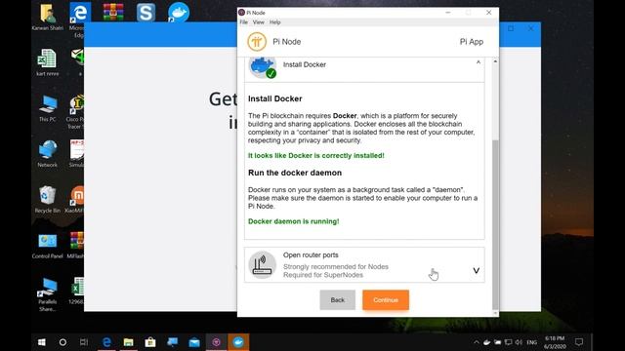
Task: Click the orange Continue button
Action: pyautogui.click(x=386, y=300)
